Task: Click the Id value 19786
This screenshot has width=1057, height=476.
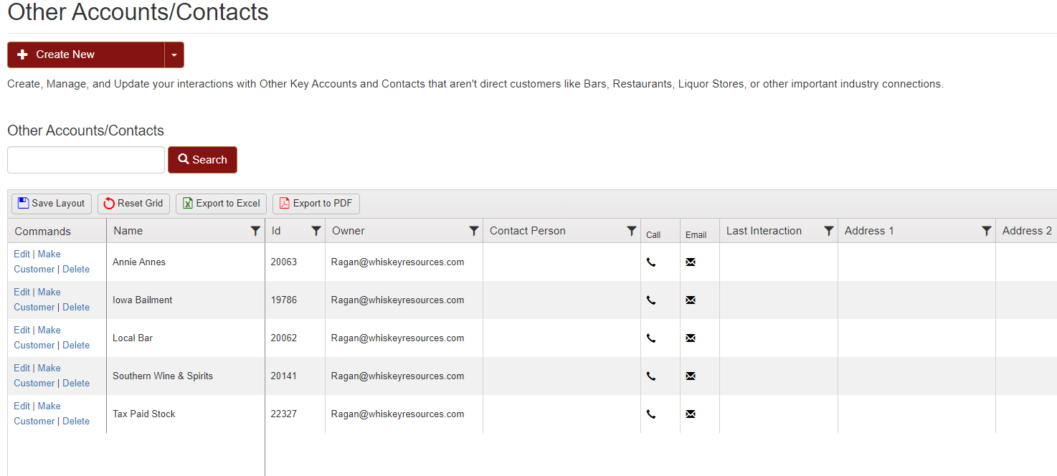Action: 283,300
